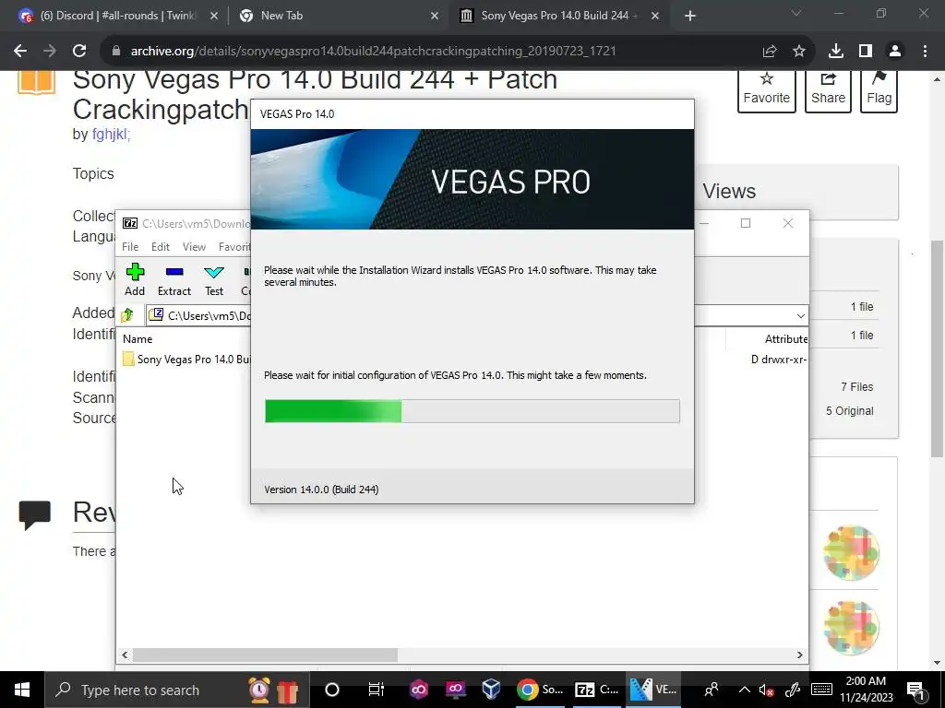Click the upper reviewer avatar thumbnail
The width and height of the screenshot is (945, 708).
(x=851, y=553)
